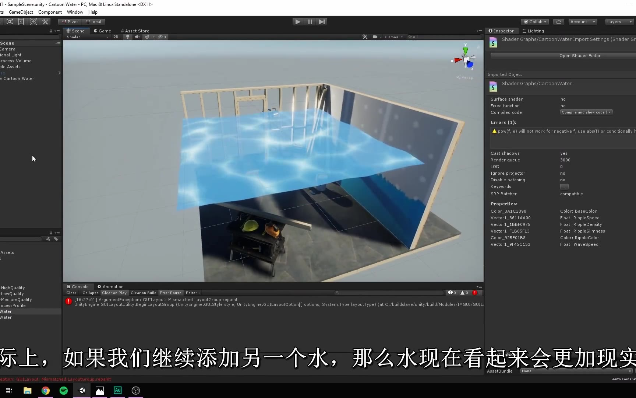
Task: Click the Play button
Action: click(298, 22)
